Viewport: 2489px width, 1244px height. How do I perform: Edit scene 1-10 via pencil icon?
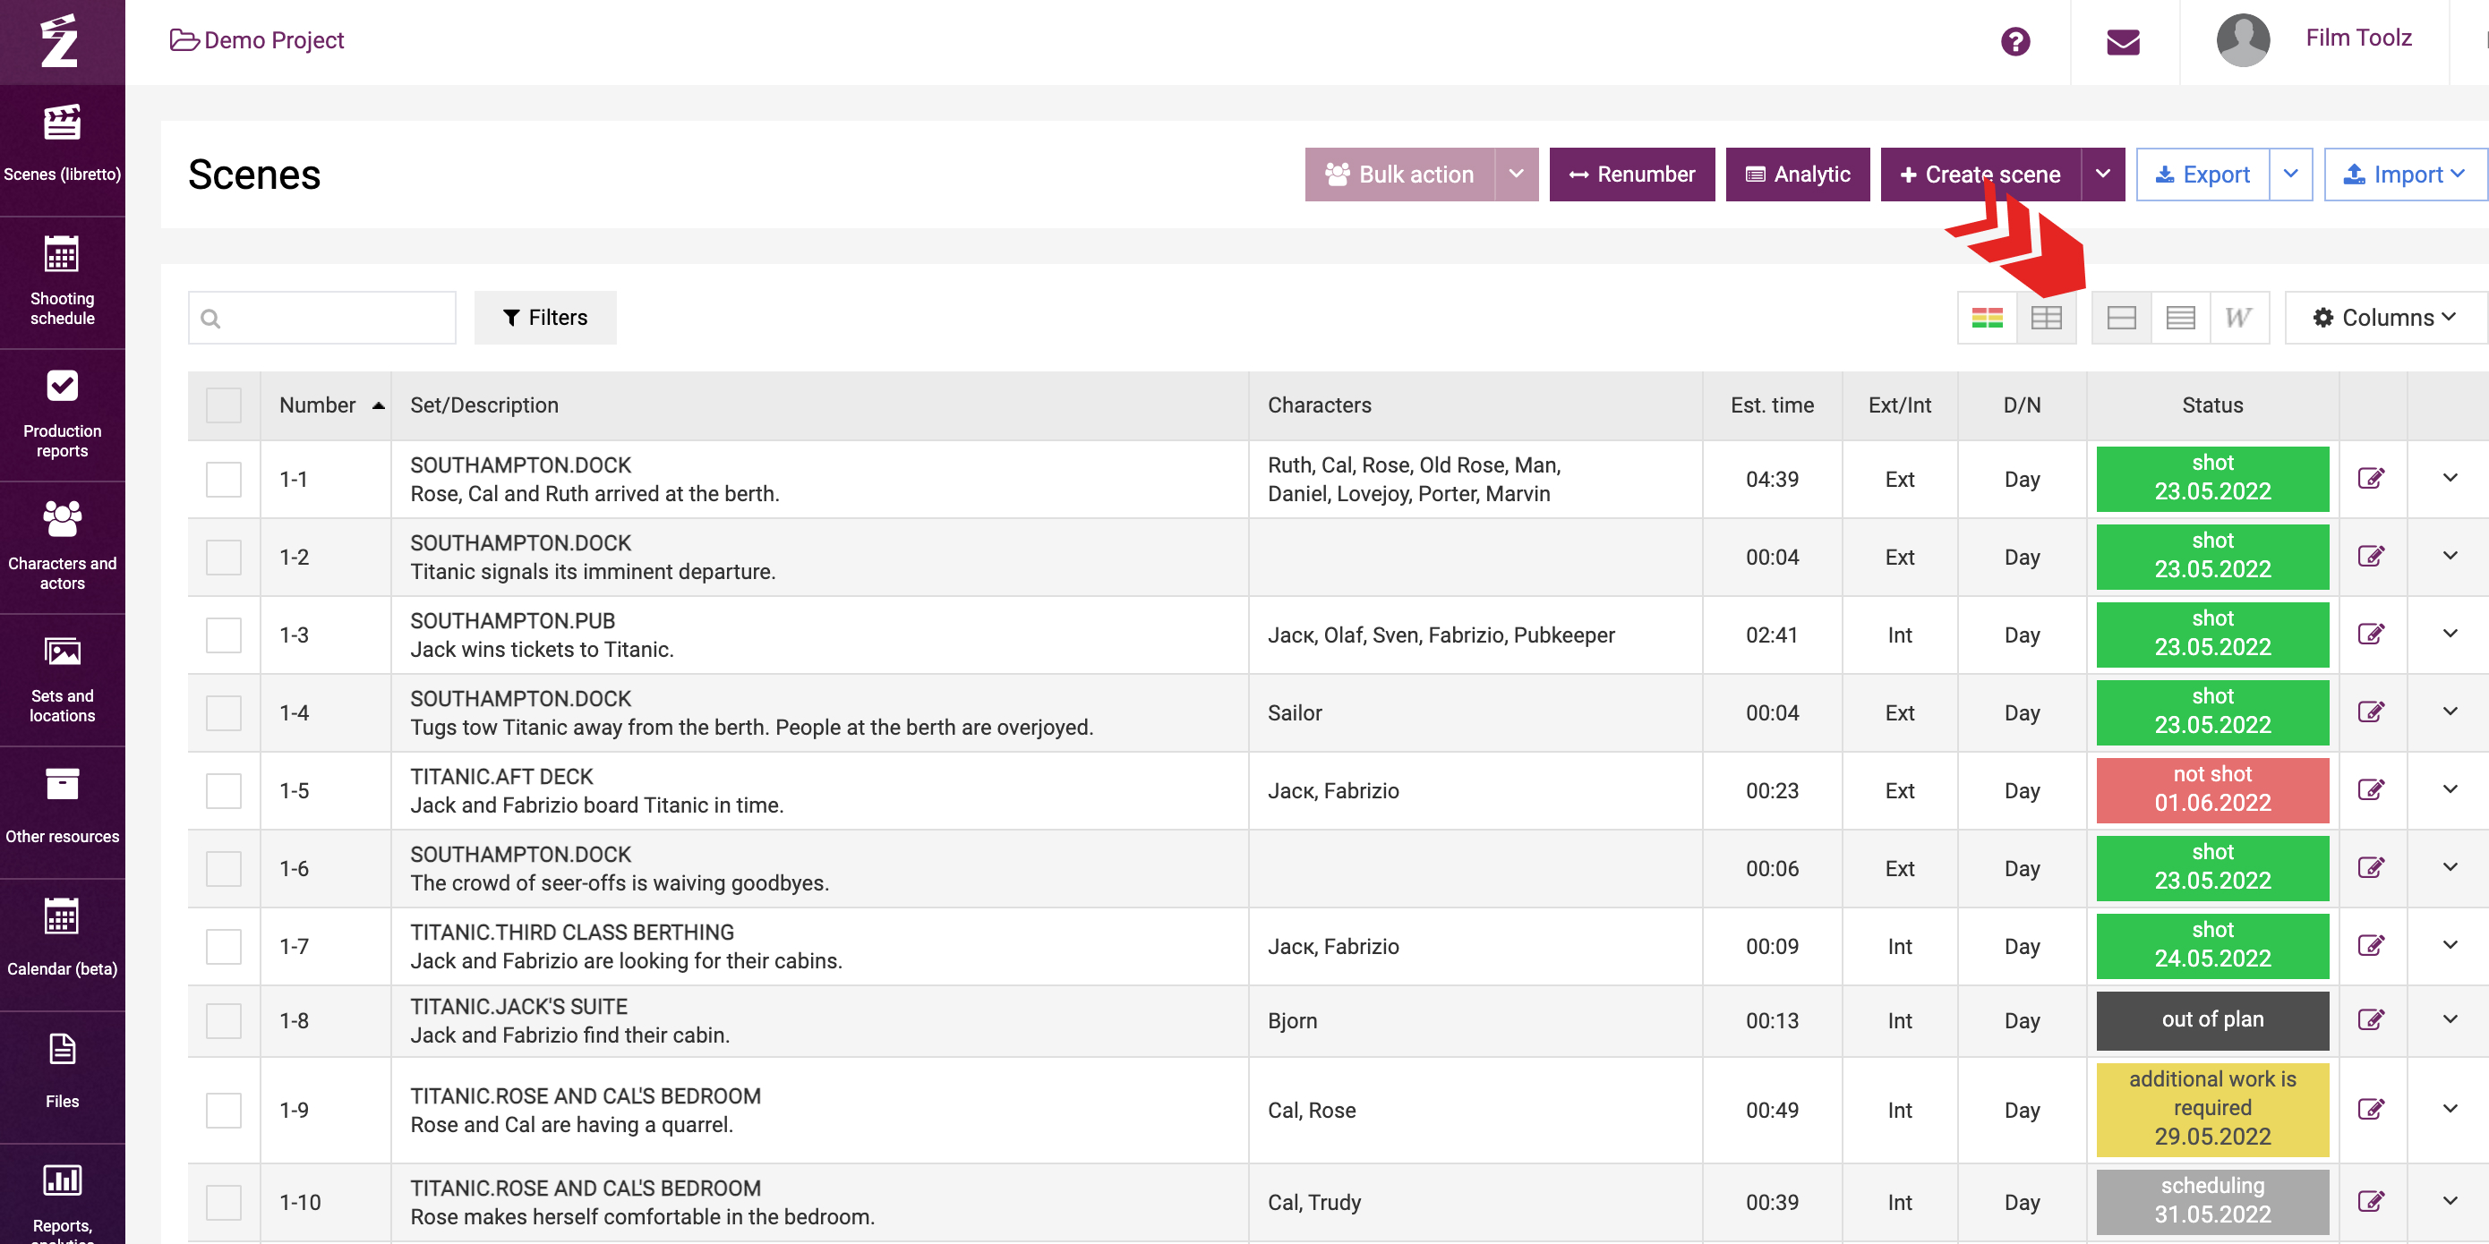pos(2371,1202)
